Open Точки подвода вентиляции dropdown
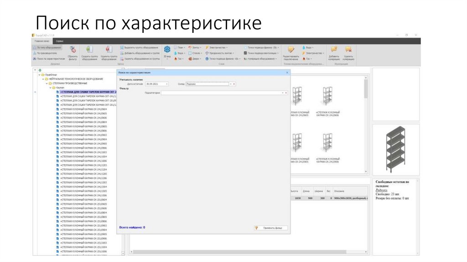 [261, 53]
